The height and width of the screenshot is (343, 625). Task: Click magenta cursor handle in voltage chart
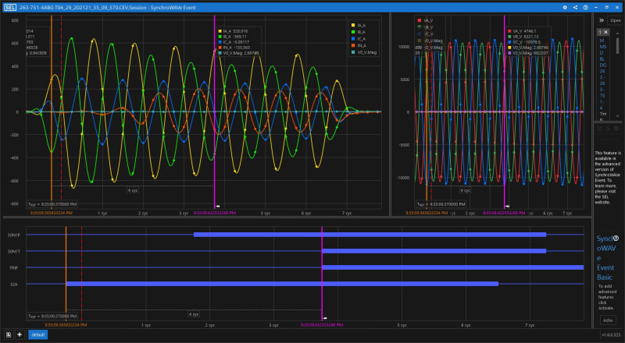[x=507, y=206]
